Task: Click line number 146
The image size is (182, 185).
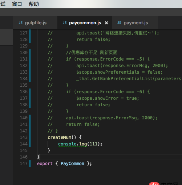Action: (24, 157)
